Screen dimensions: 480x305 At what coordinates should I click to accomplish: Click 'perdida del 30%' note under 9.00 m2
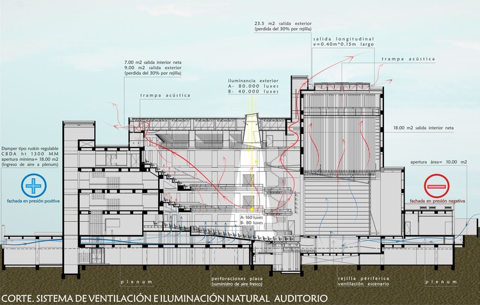[153, 73]
